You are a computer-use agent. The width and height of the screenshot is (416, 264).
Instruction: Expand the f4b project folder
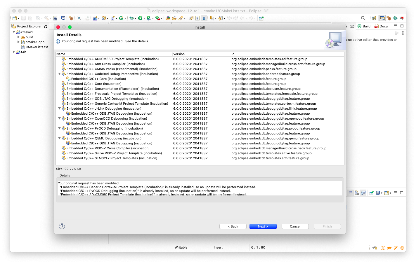point(14,52)
